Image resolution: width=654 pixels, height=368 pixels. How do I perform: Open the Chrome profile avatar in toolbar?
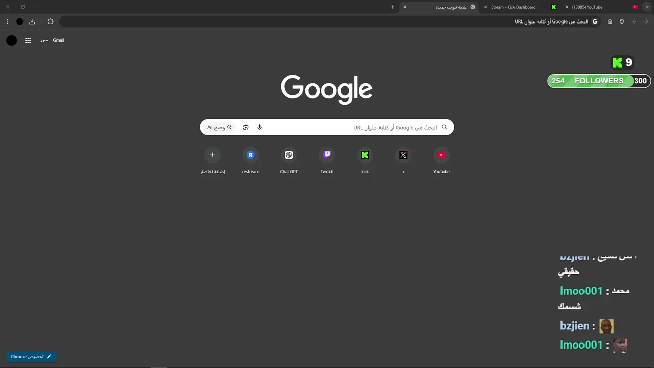[x=19, y=21]
